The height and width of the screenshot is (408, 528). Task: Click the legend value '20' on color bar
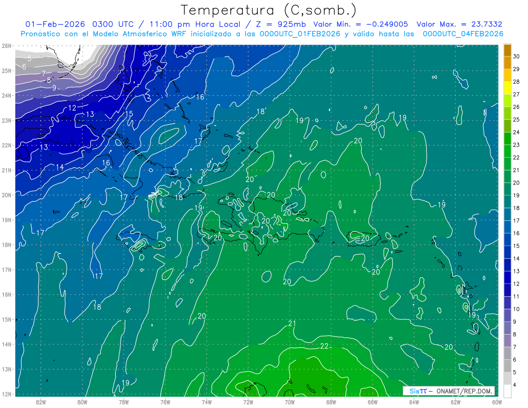click(x=517, y=183)
